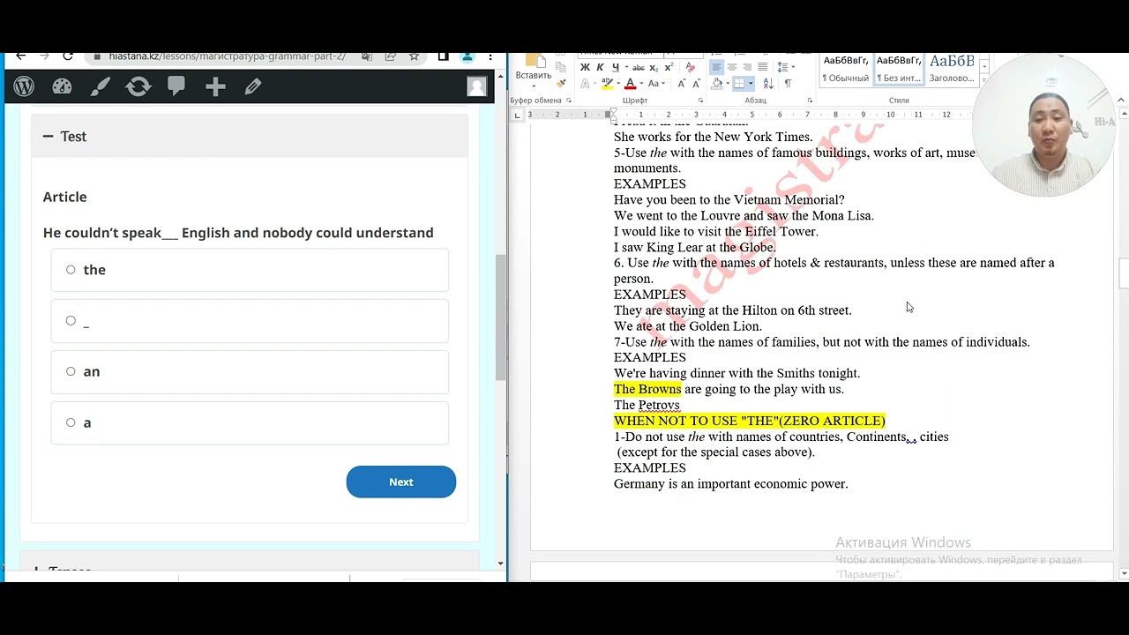1129x635 pixels.
Task: Open the WordPress logo menu
Action: point(24,86)
